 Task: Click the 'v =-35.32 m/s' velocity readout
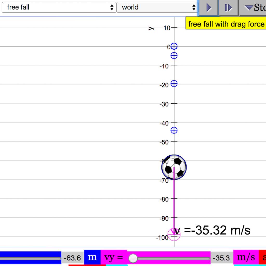tap(212, 230)
